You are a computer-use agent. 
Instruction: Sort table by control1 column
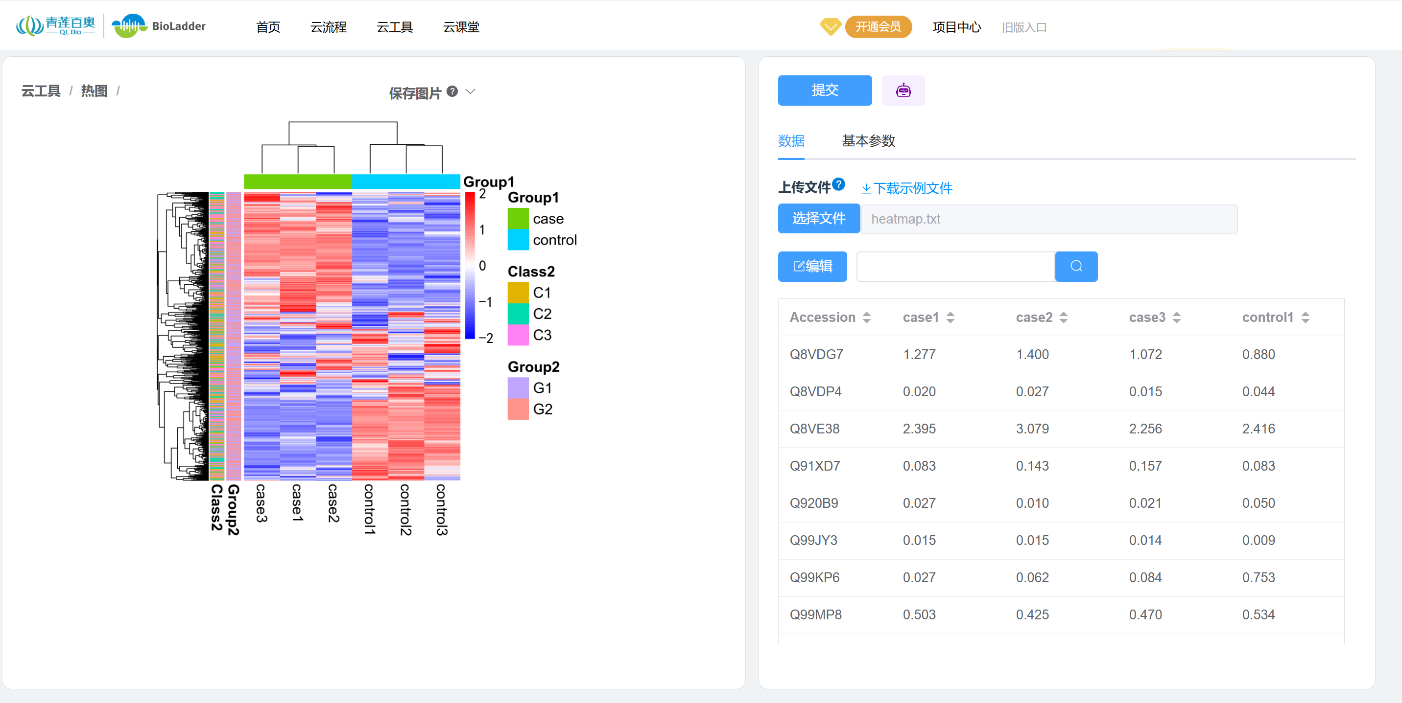[x=1305, y=317]
